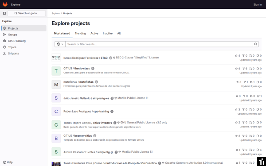Open Groups in the sidebar

tap(24, 35)
